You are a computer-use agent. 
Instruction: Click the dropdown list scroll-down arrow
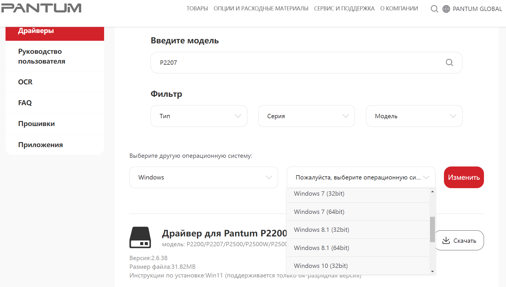coord(432,271)
